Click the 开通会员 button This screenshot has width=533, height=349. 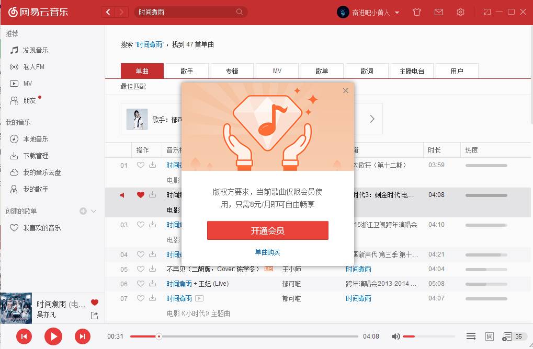(268, 230)
